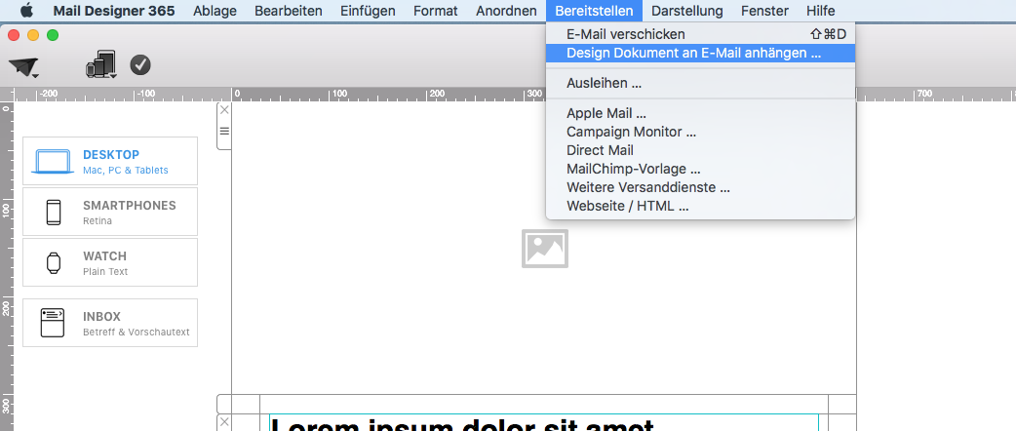Click the checkmark design check icon
The width and height of the screenshot is (1016, 431).
140,64
